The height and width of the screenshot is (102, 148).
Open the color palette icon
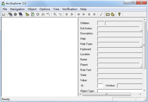pos(113,15)
